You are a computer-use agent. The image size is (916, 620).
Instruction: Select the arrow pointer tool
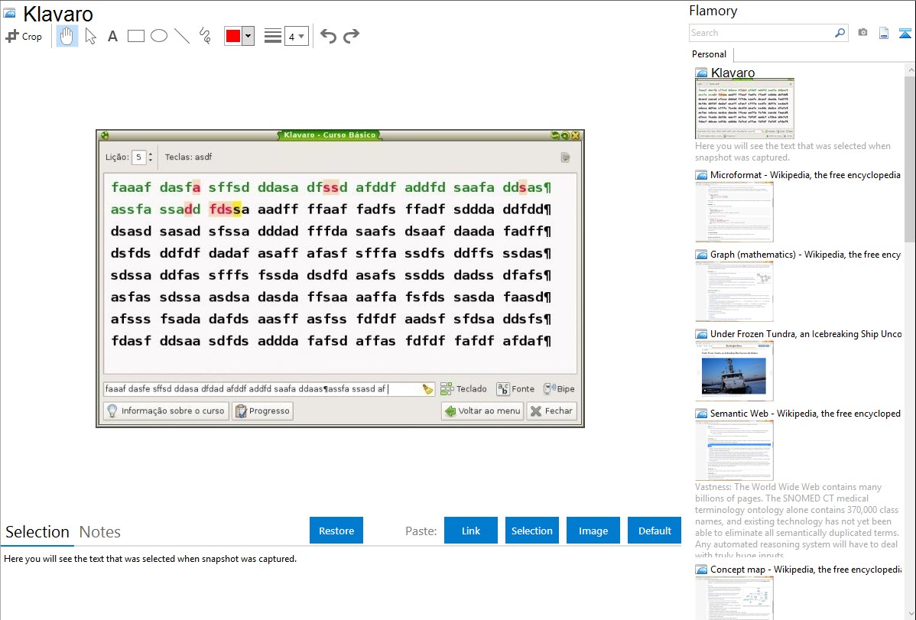(x=90, y=36)
